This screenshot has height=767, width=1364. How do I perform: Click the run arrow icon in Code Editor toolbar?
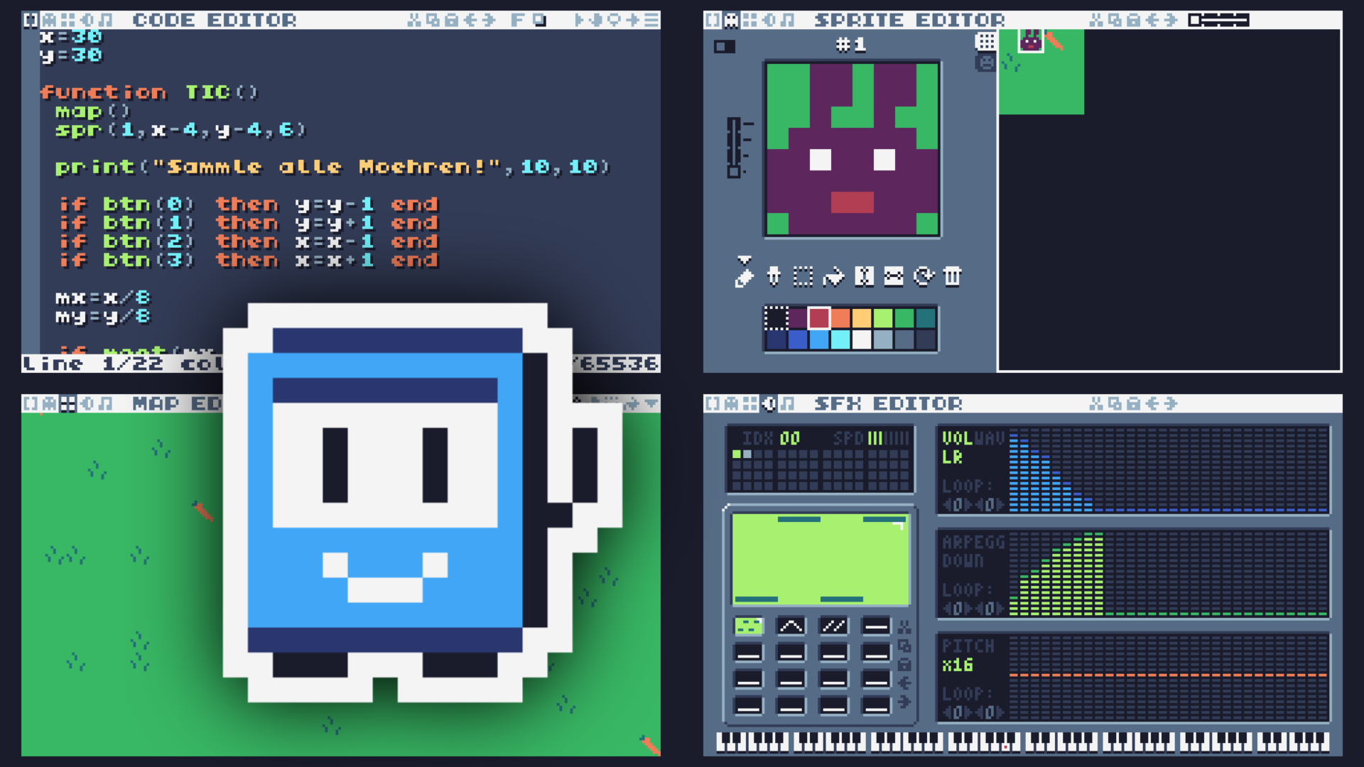[580, 20]
